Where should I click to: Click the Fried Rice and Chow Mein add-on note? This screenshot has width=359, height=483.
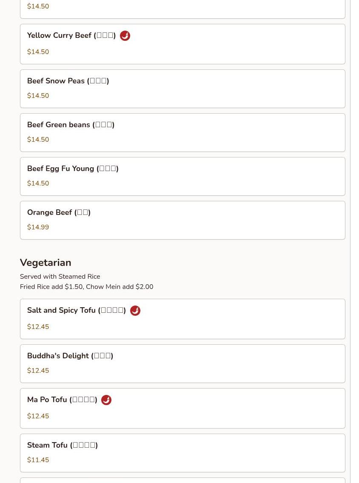click(x=86, y=287)
